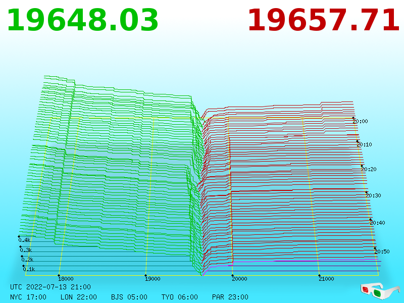Image resolution: width=404 pixels, height=303 pixels.
Task: Click the 18000 price axis label
Action: [66, 279]
